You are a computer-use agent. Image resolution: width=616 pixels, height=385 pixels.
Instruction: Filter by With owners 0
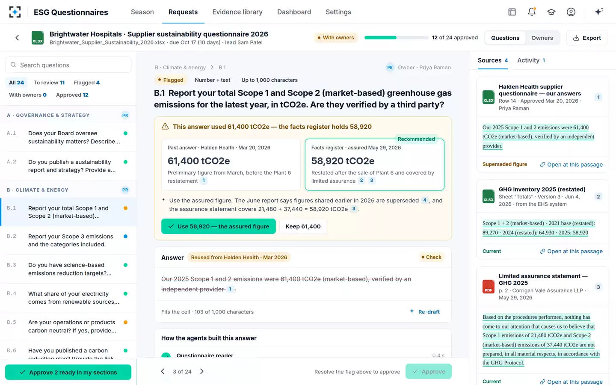(x=28, y=95)
